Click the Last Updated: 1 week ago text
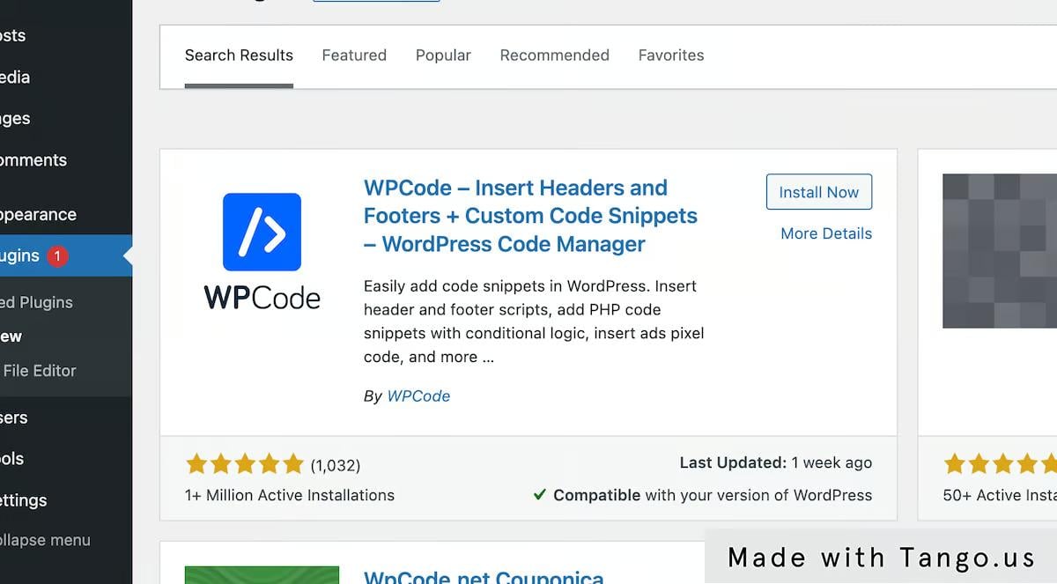1057x584 pixels. [x=775, y=462]
